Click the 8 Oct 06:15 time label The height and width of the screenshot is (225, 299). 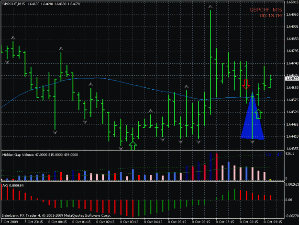201,222
